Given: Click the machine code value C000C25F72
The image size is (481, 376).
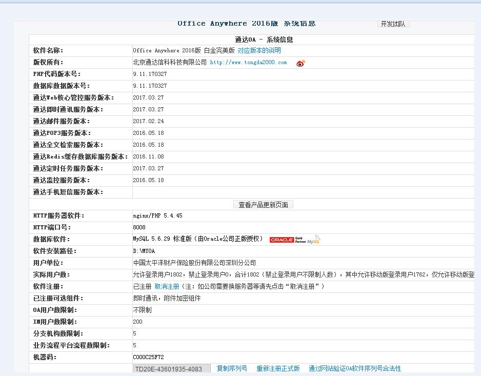Looking at the screenshot, I should click(x=148, y=357).
